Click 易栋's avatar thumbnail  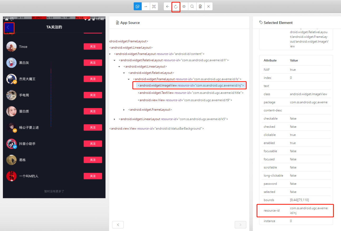11,160
